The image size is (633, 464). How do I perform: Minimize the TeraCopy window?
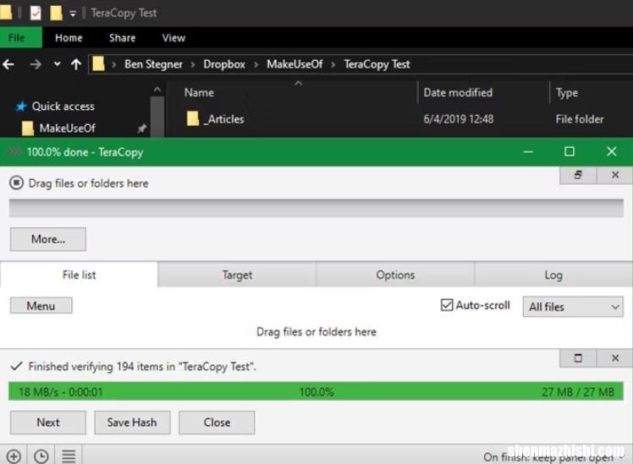[x=528, y=152]
